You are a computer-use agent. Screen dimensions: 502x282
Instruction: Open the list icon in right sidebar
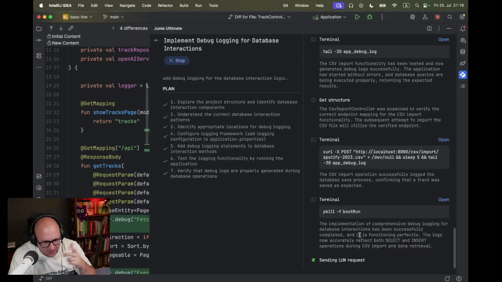click(x=463, y=86)
